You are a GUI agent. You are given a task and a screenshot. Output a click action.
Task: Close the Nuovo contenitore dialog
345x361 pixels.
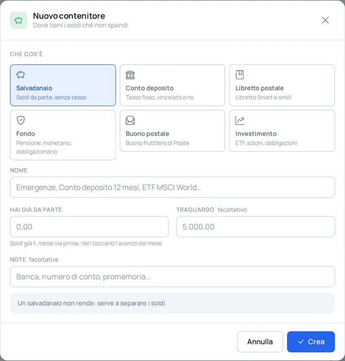click(x=325, y=20)
